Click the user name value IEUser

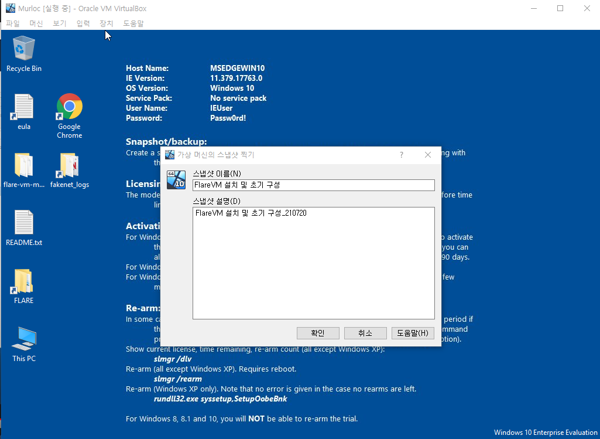click(x=221, y=108)
